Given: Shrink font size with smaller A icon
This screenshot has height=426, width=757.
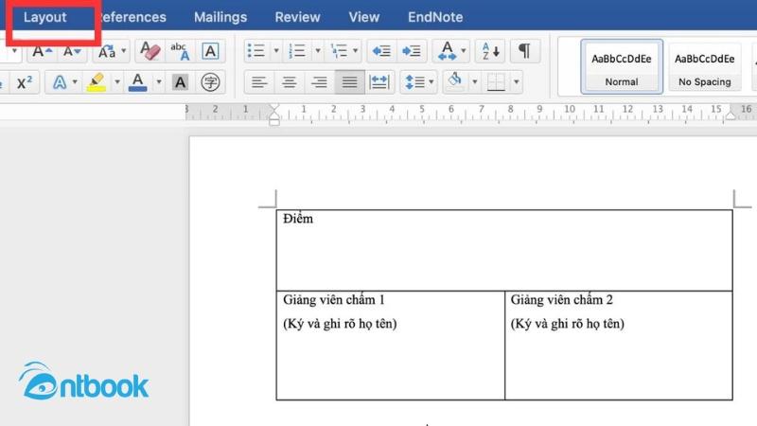Looking at the screenshot, I should [x=72, y=51].
